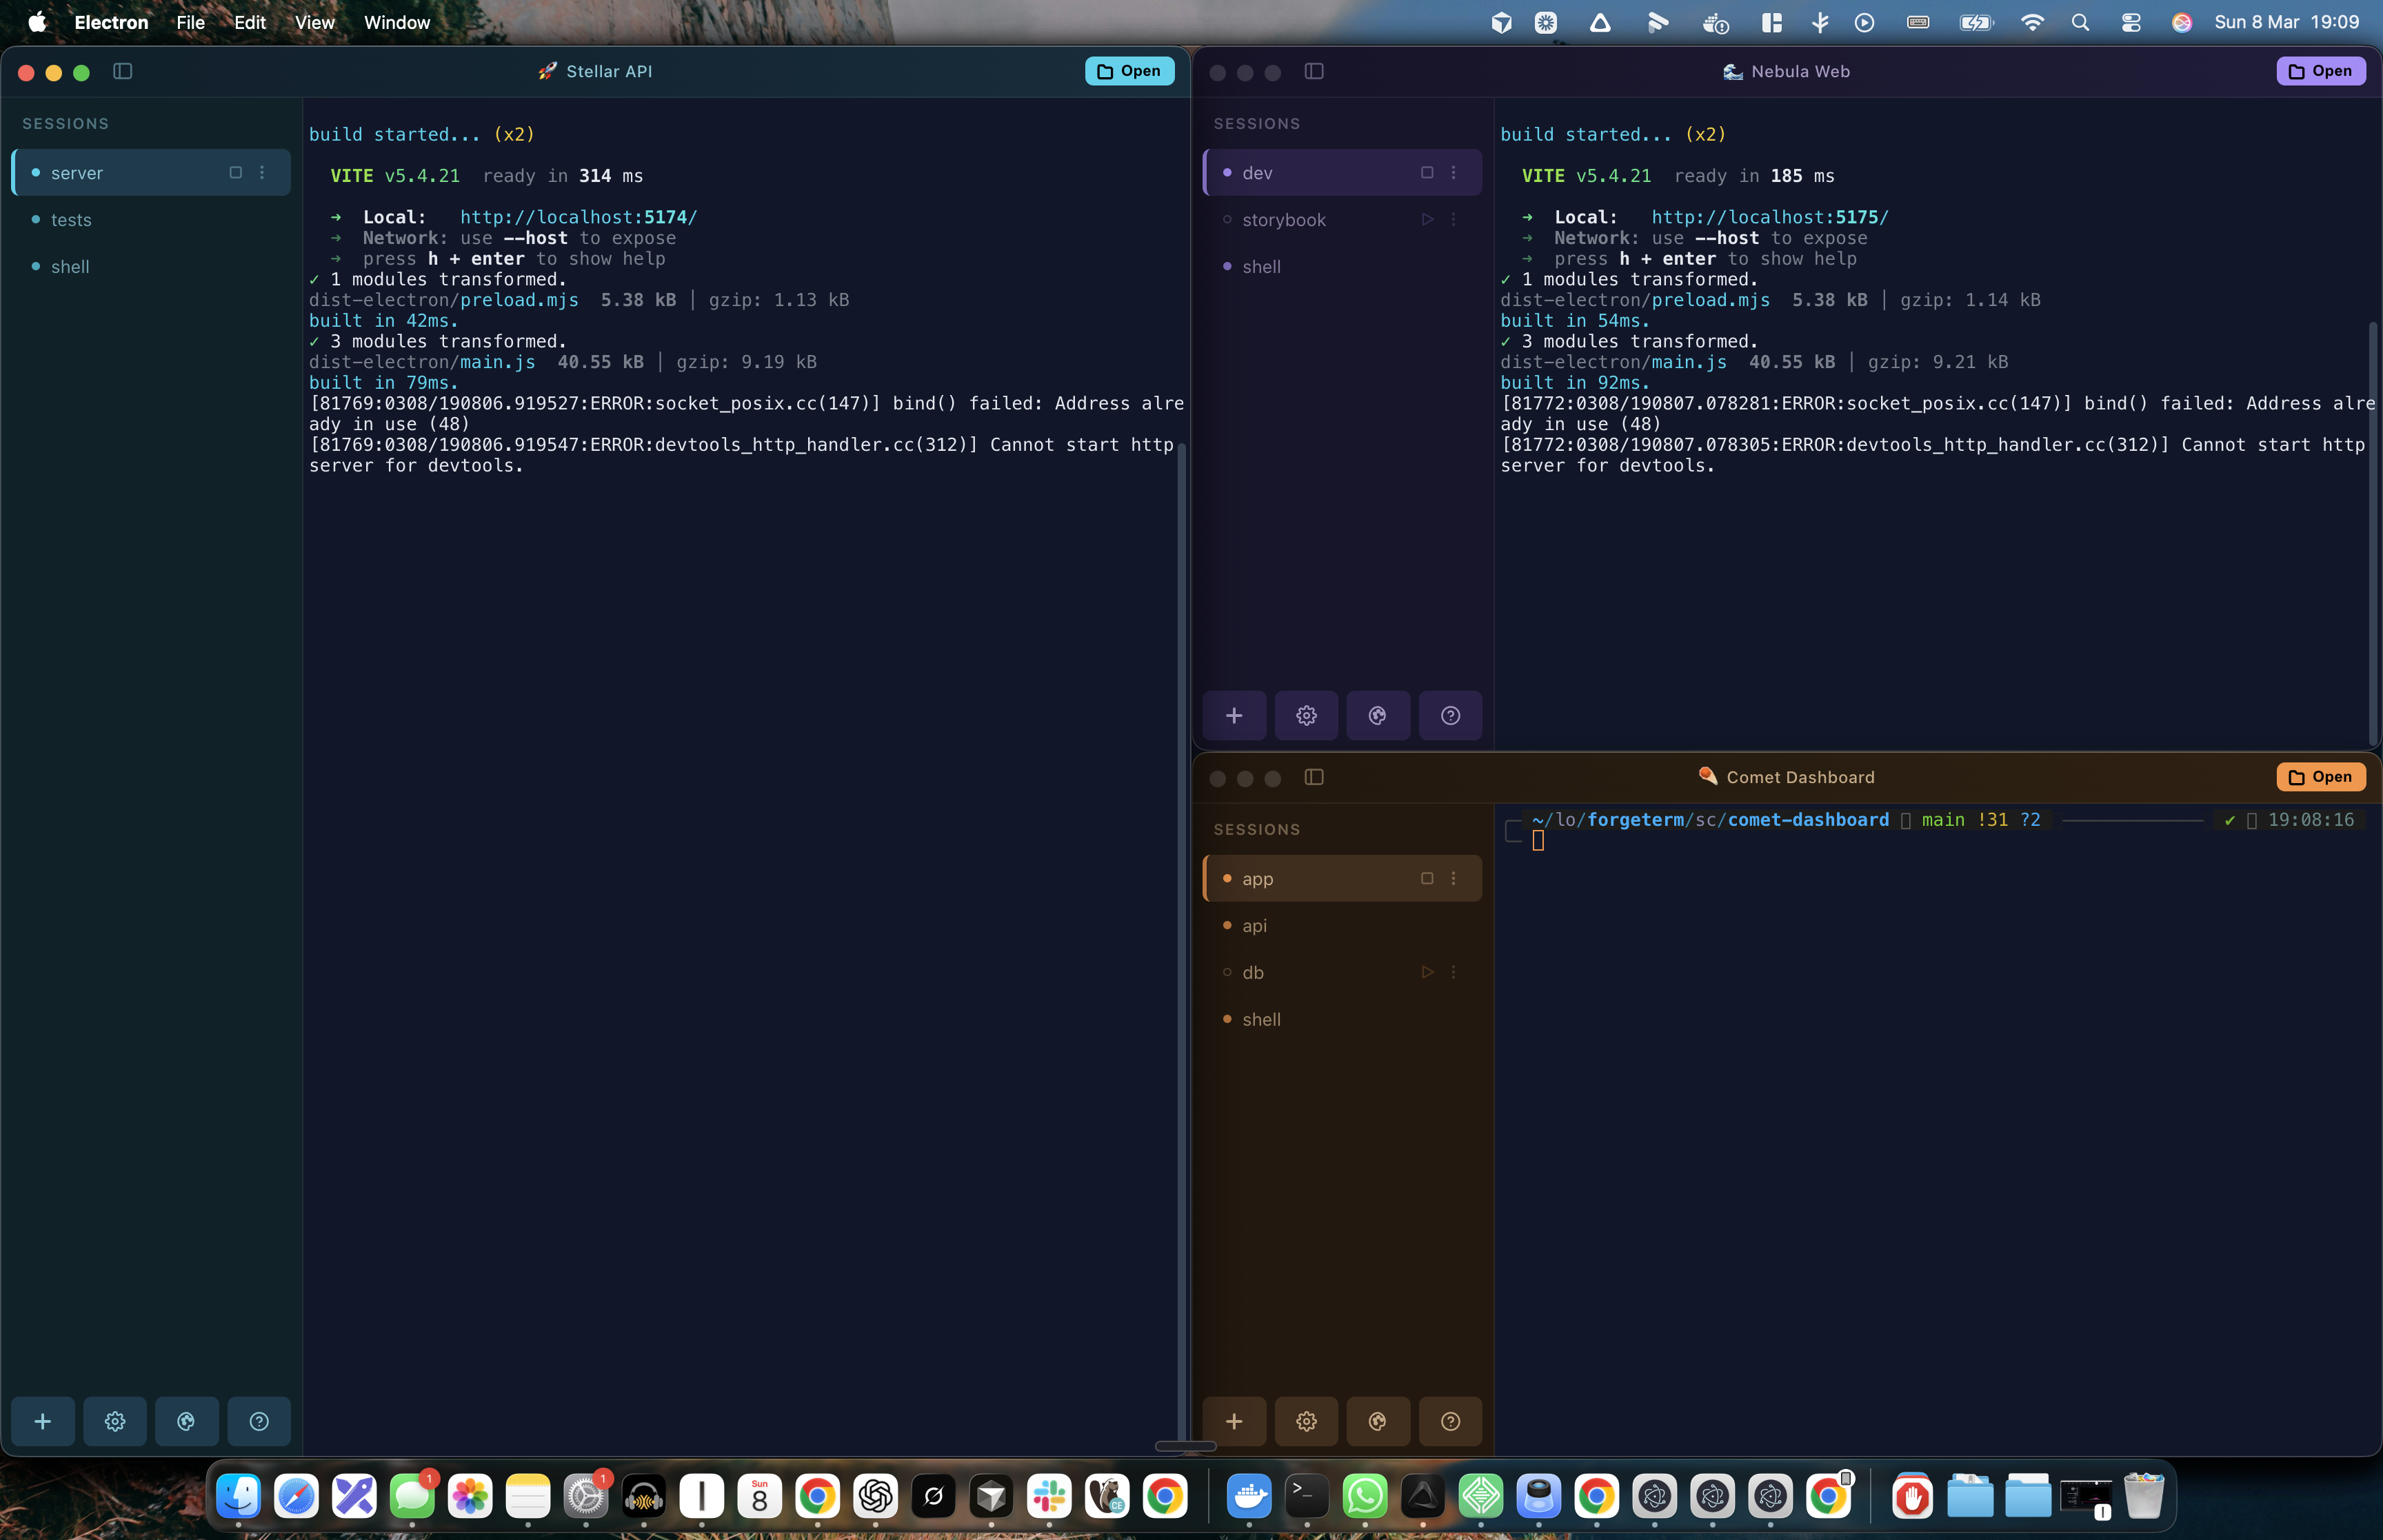The width and height of the screenshot is (2383, 1540).
Task: Open the theme palette icon in Nebula Web
Action: coord(1377,715)
